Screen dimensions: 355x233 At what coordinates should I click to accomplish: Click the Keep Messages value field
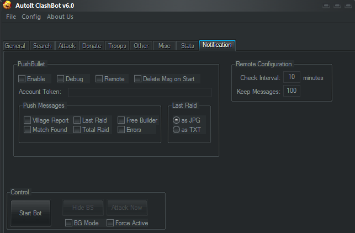click(292, 91)
